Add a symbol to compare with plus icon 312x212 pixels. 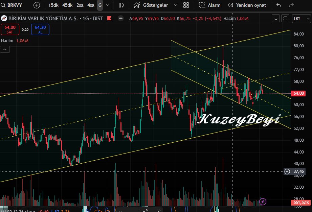[37, 5]
